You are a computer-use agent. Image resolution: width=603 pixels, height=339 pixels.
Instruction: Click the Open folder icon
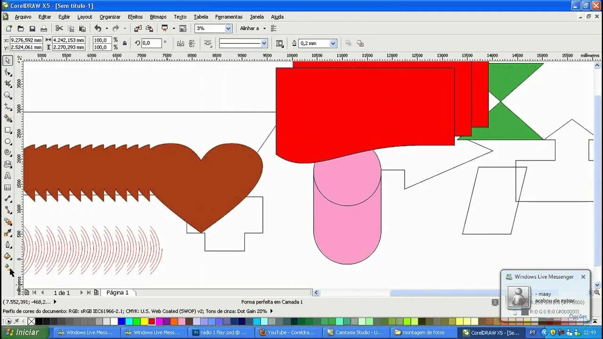[20, 29]
